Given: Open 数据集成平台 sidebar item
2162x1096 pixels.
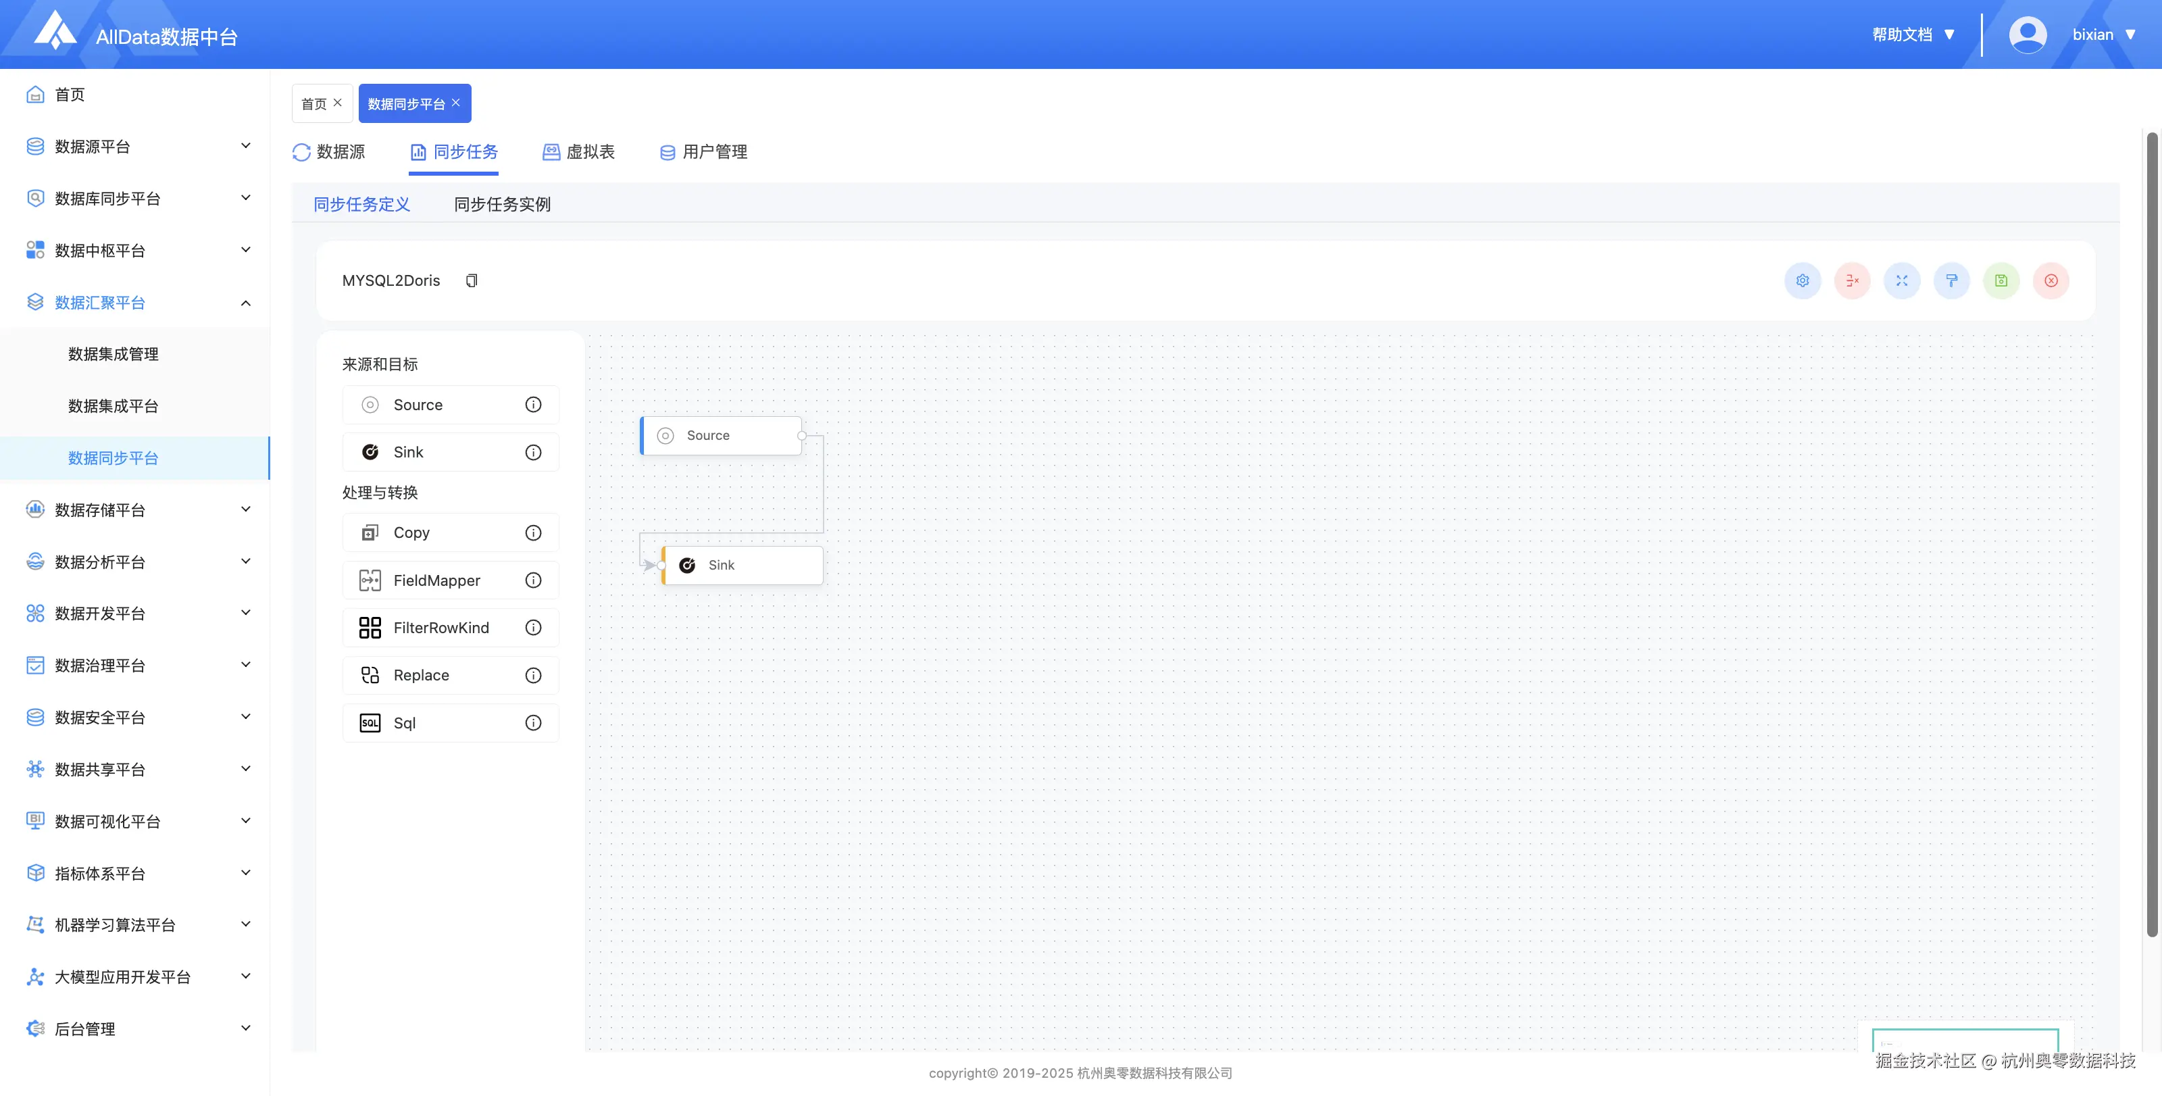Looking at the screenshot, I should pos(114,406).
